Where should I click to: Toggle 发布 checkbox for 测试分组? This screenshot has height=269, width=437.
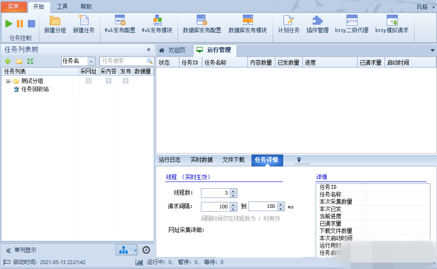[x=126, y=81]
